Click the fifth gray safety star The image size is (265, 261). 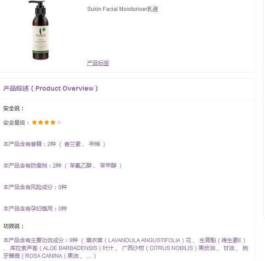tap(59, 122)
